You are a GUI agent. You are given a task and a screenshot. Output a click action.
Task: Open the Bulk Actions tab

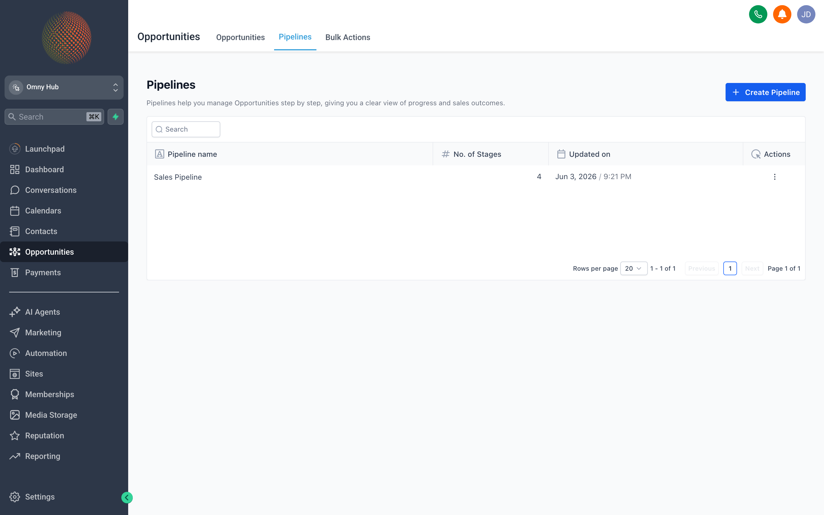[x=348, y=37]
